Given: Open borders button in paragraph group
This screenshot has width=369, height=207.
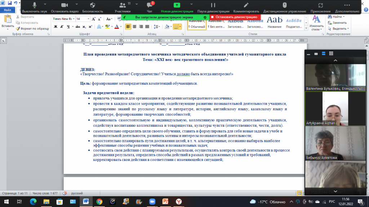Looking at the screenshot, I should click(x=176, y=27).
